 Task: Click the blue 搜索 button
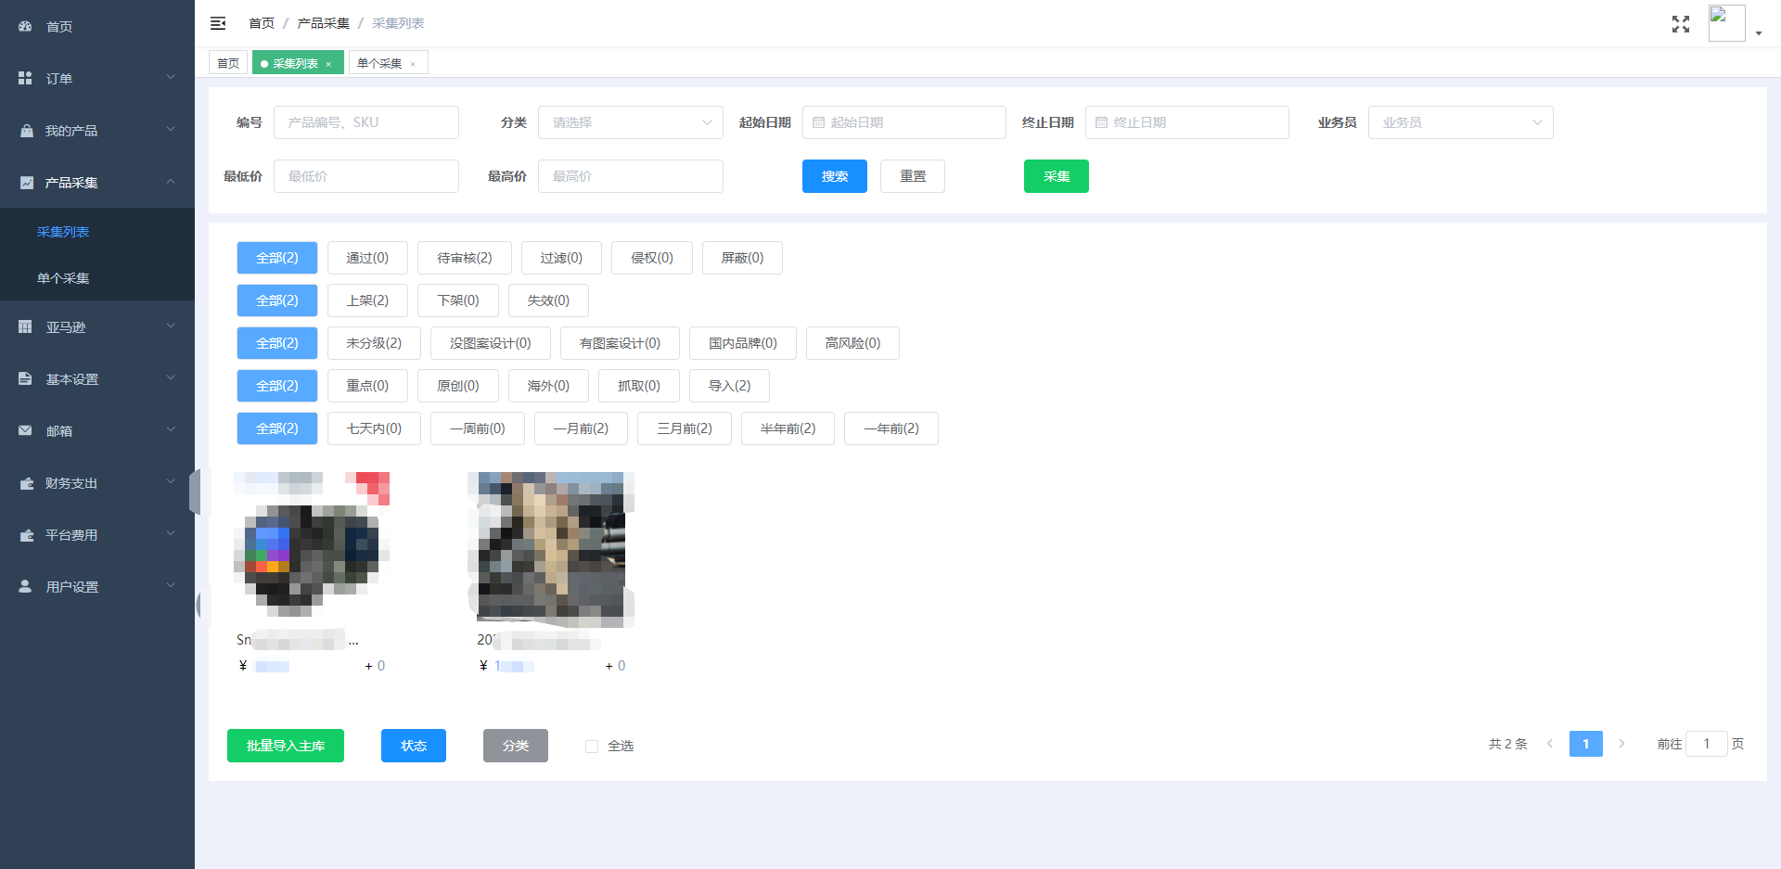(834, 176)
